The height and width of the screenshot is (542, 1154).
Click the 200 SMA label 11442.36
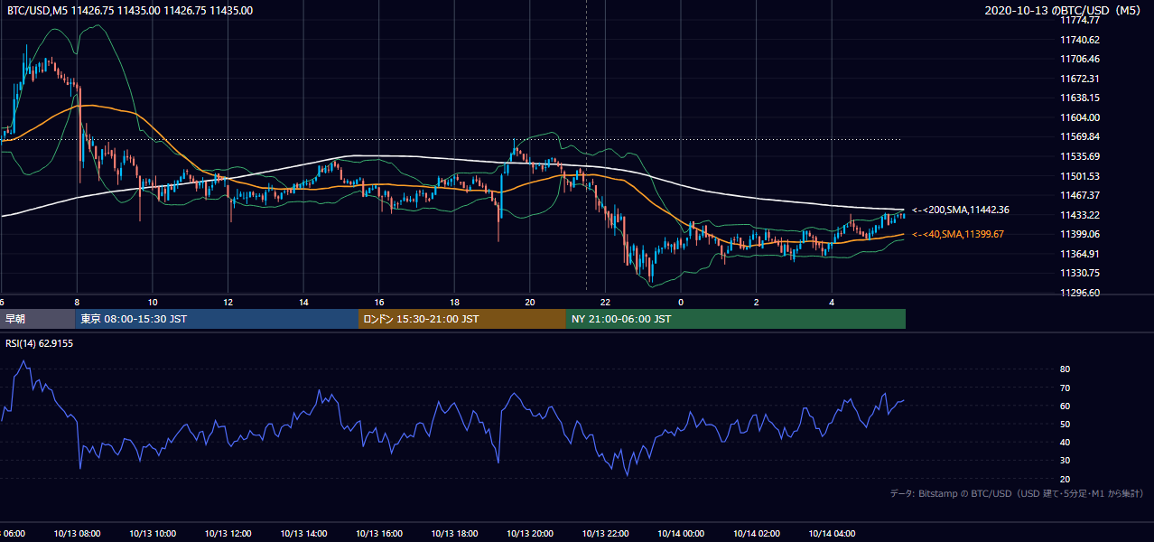tap(961, 210)
